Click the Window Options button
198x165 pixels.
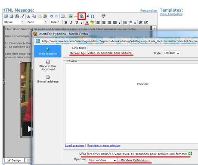(134, 160)
